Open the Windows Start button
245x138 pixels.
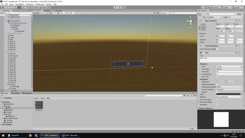coord(3,135)
